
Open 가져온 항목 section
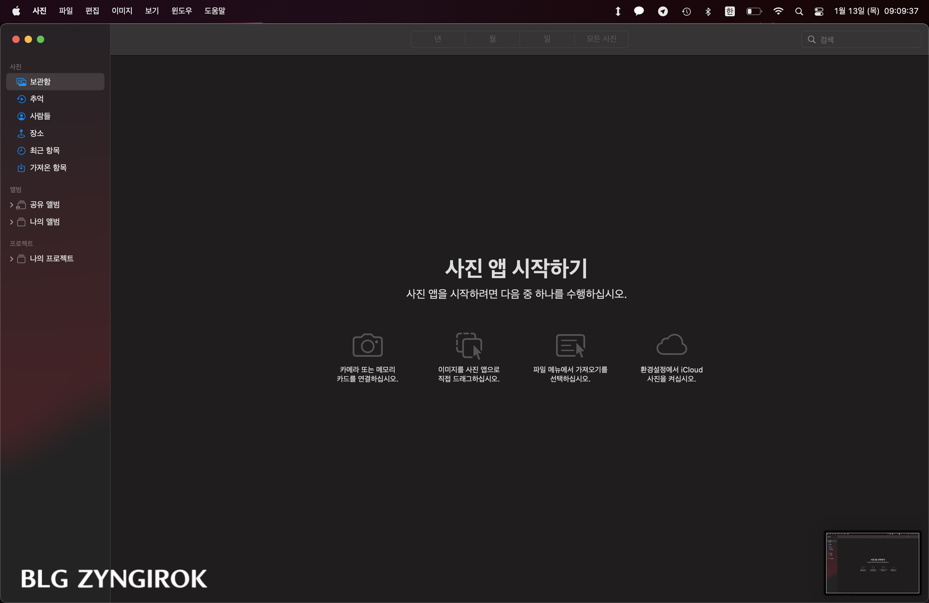point(48,168)
